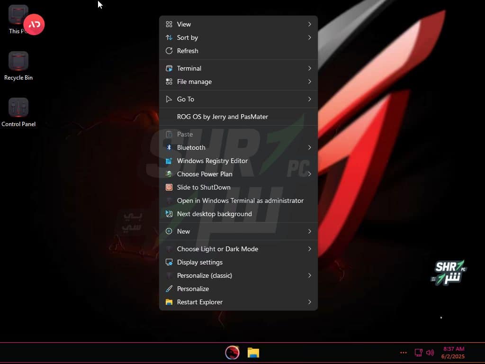The width and height of the screenshot is (485, 364).
Task: Select Restart Explorer
Action: click(x=199, y=302)
